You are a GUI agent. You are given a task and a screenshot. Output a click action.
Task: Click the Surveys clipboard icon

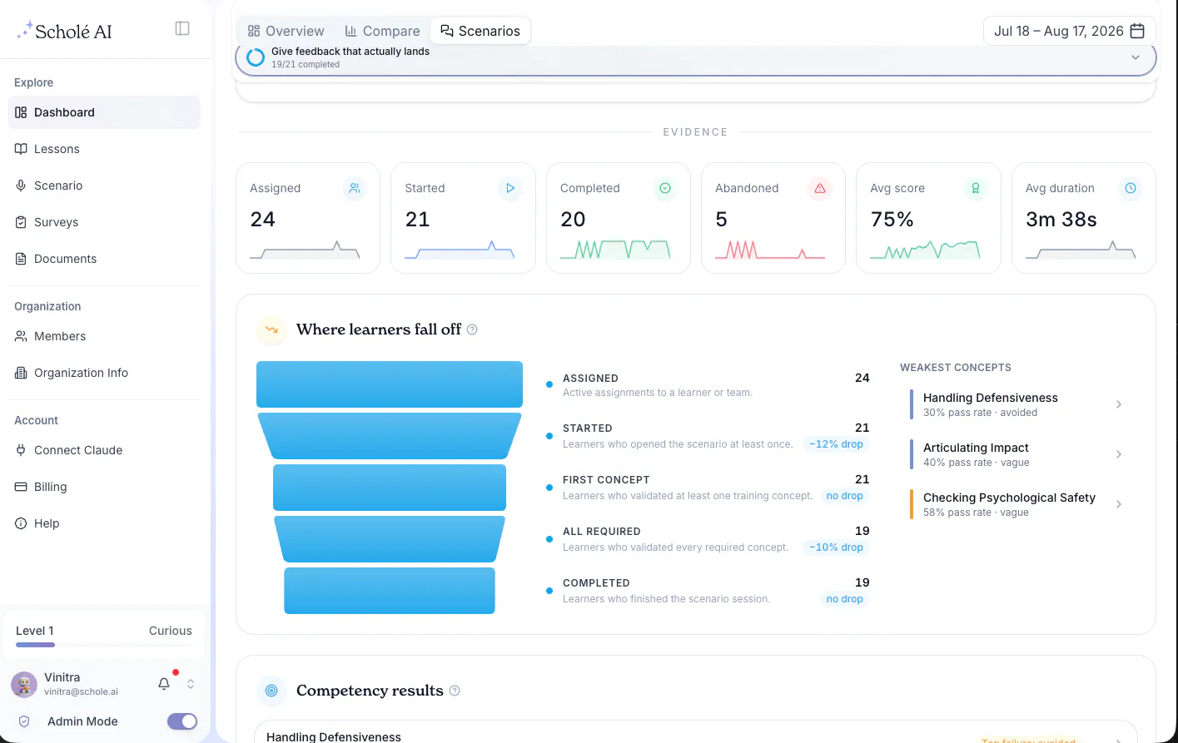pos(21,222)
